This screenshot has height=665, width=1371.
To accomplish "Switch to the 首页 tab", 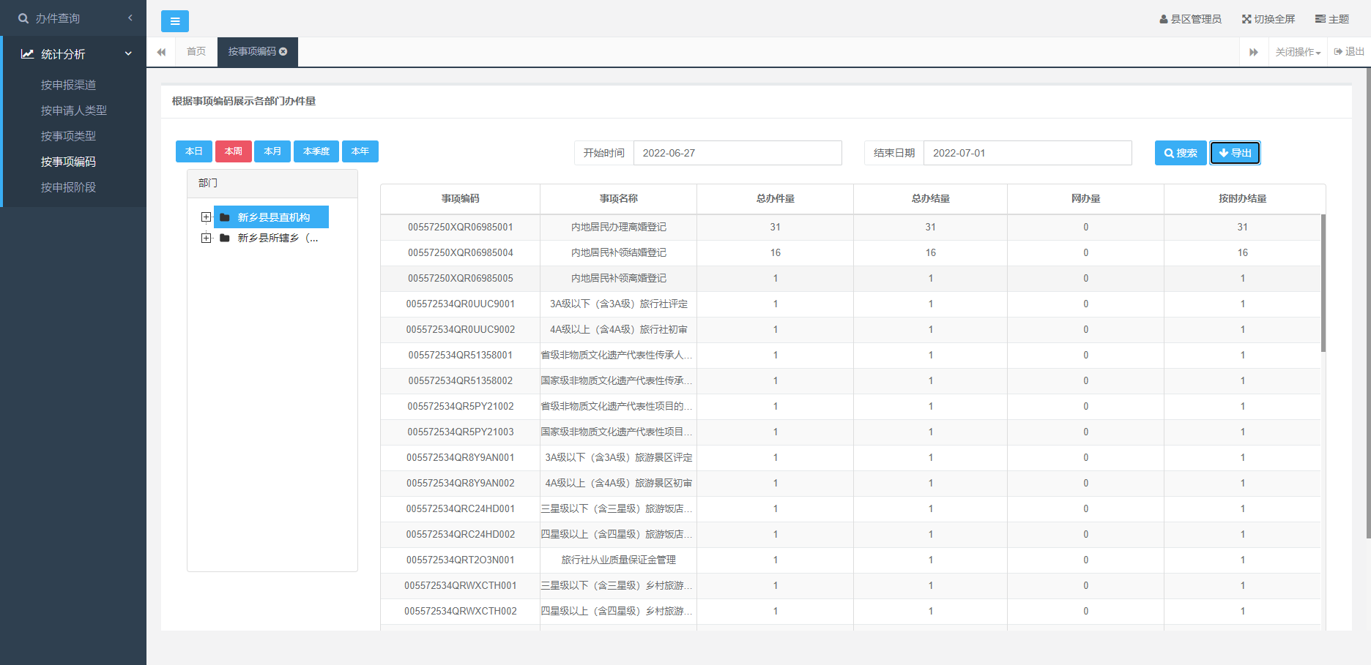I will pyautogui.click(x=196, y=52).
